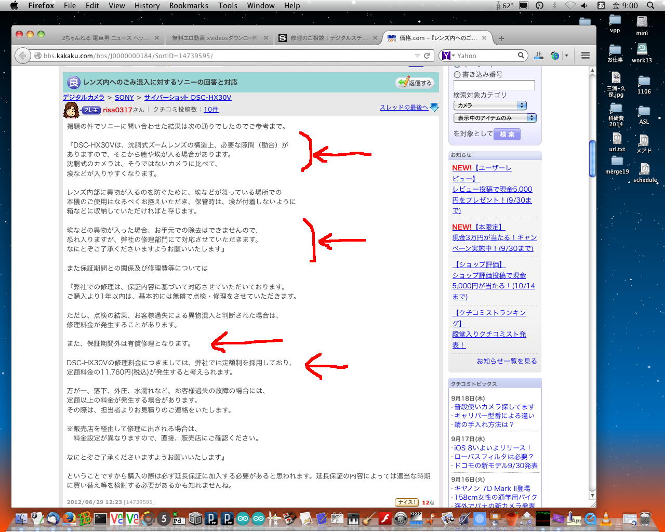Switch to the 2ちゃんねる 電車男 tab

click(105, 38)
